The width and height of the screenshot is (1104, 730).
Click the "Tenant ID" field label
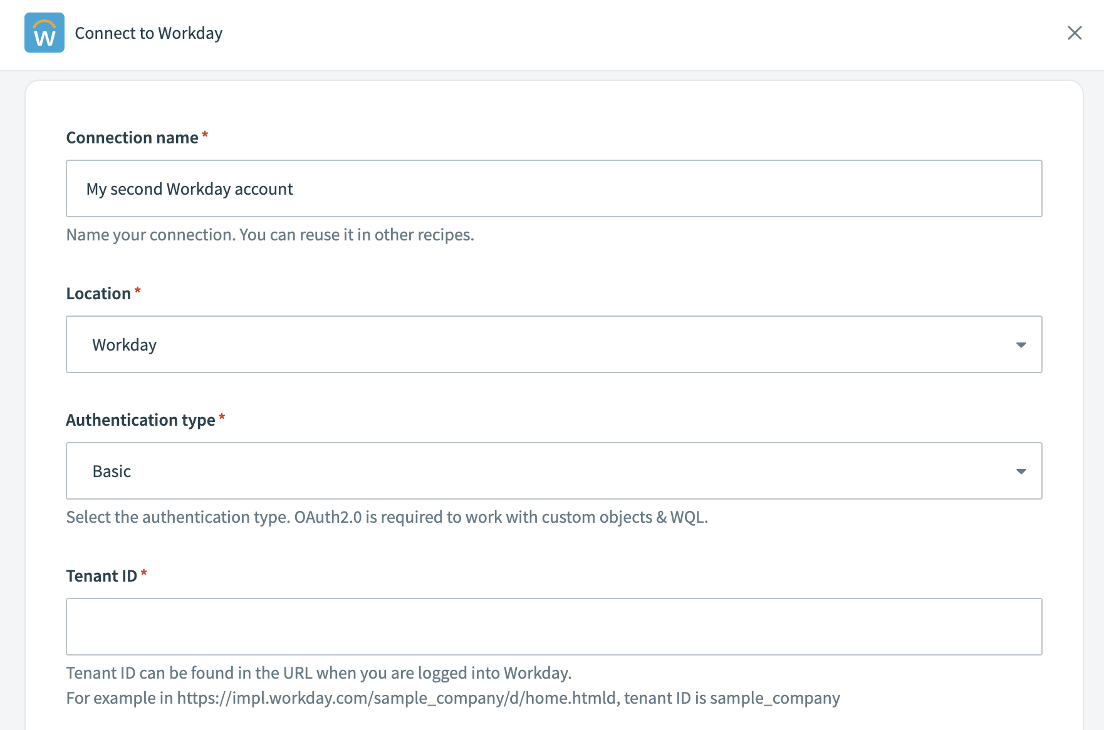102,576
